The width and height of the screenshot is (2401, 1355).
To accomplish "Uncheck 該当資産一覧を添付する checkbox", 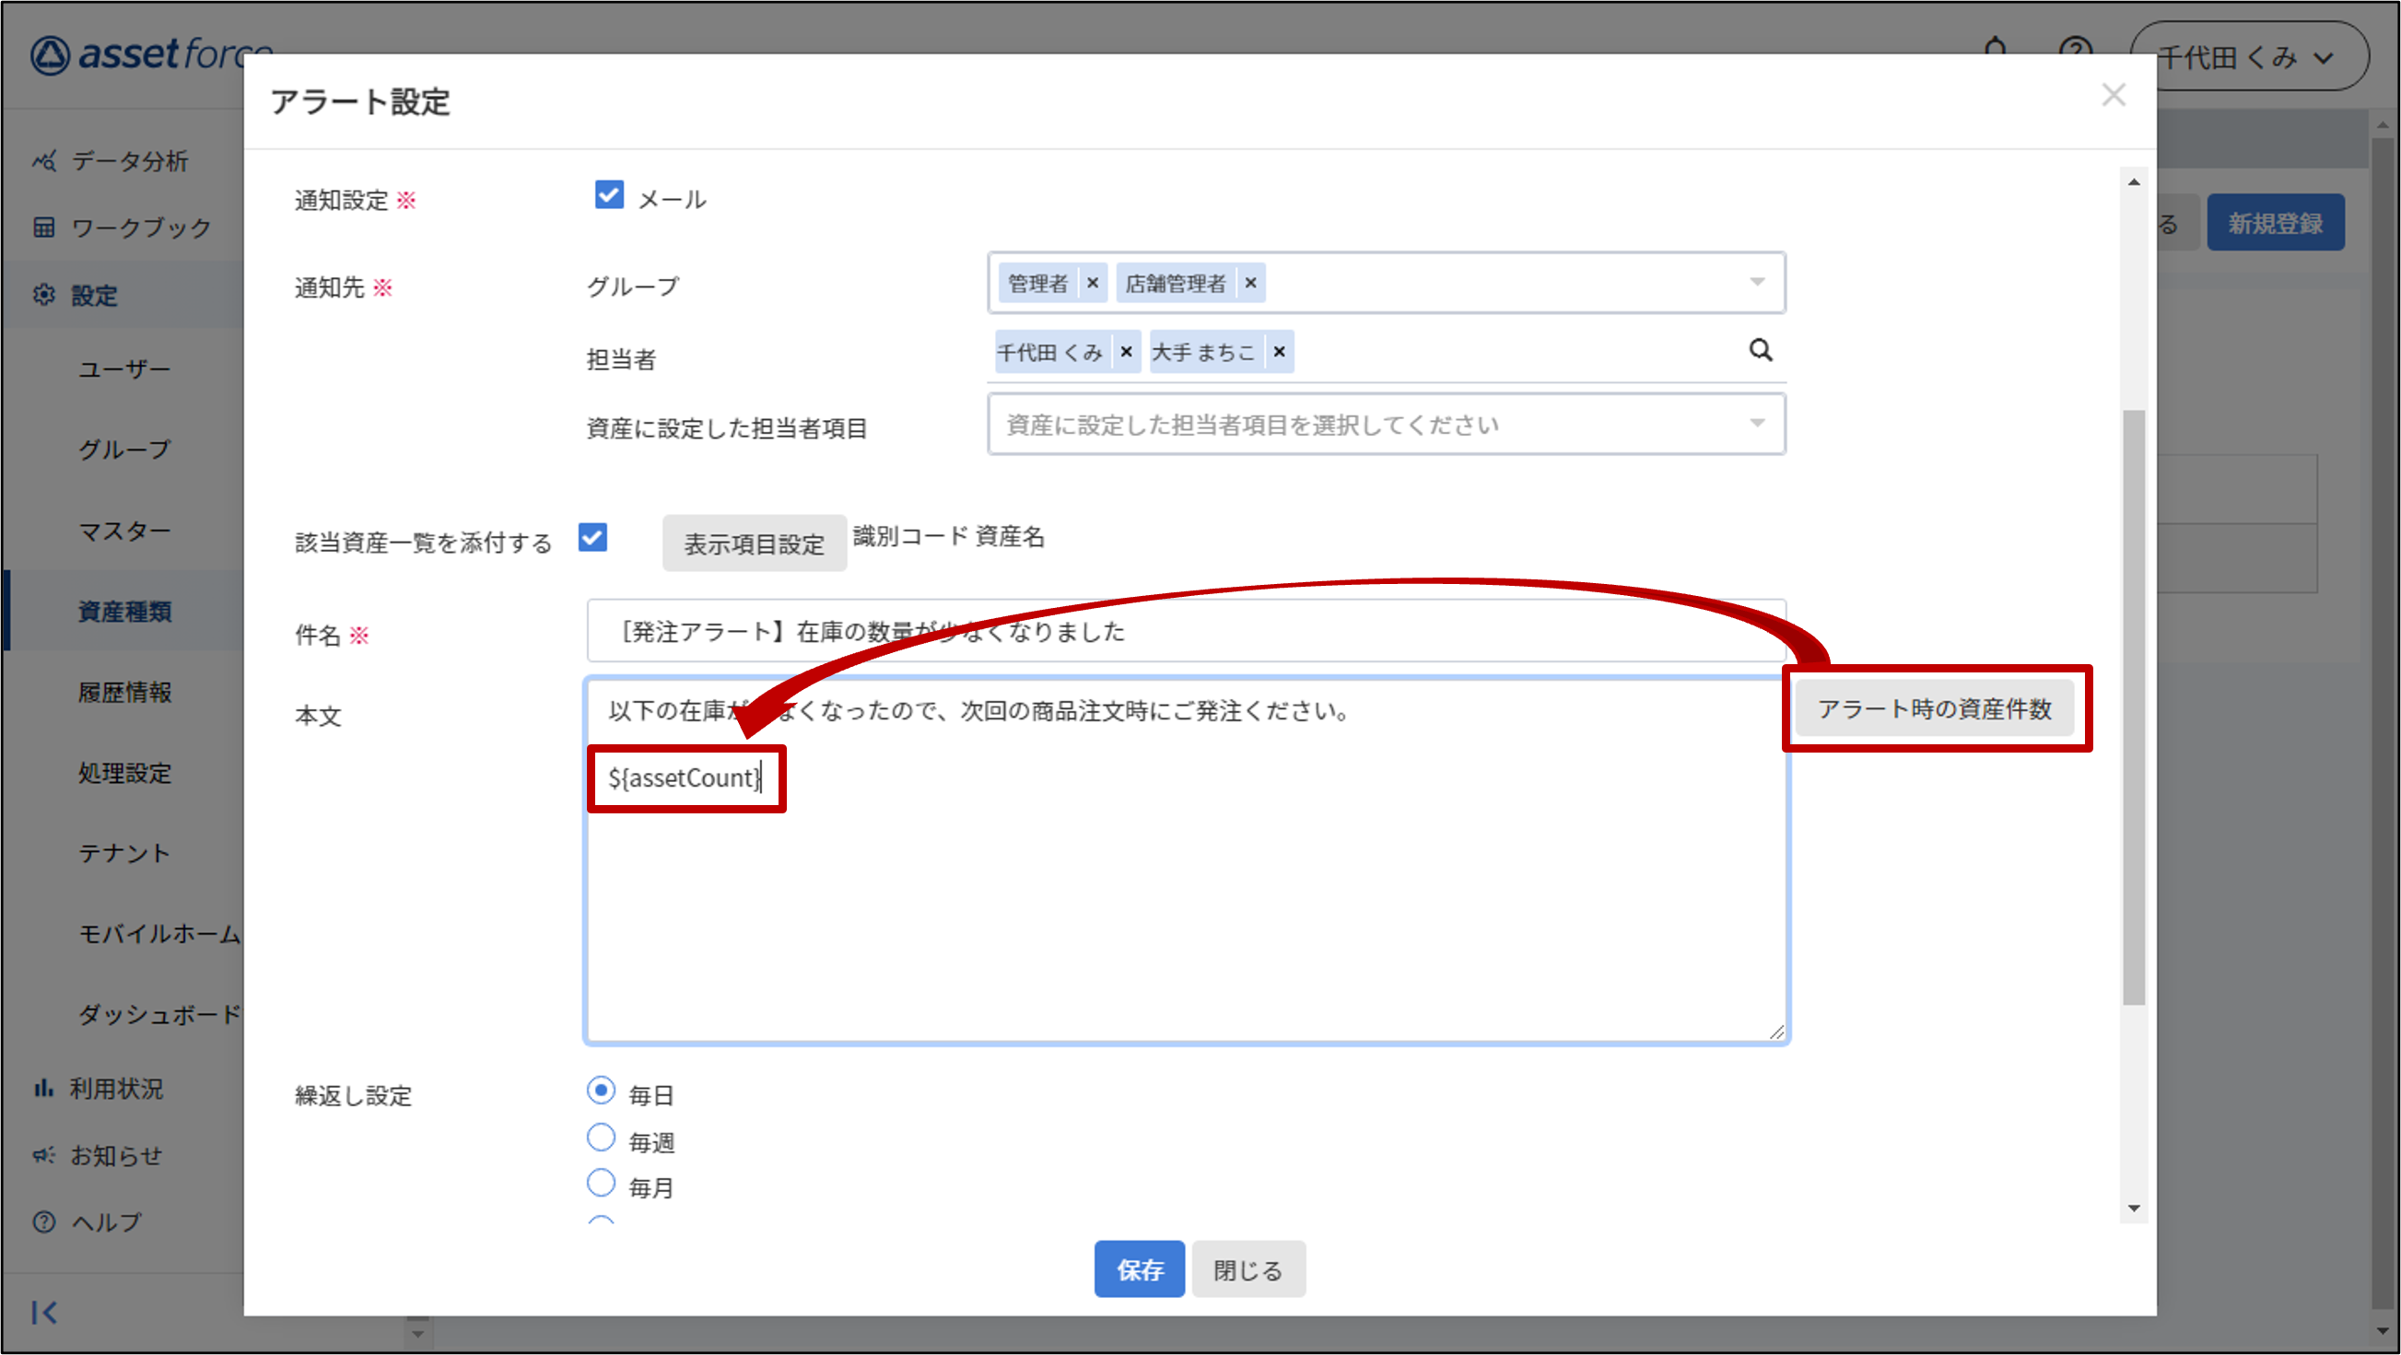I will click(x=592, y=538).
